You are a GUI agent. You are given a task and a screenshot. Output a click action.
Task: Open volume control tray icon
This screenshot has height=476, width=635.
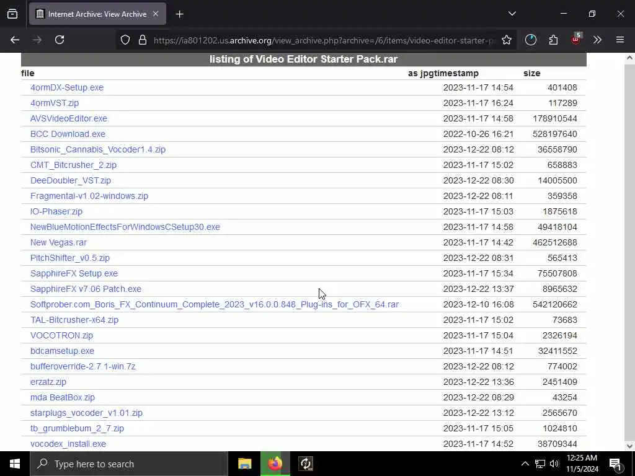point(554,464)
